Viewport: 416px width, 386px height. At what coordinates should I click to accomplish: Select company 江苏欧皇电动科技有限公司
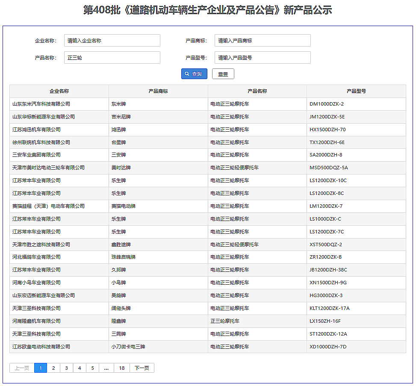[x=41, y=347]
